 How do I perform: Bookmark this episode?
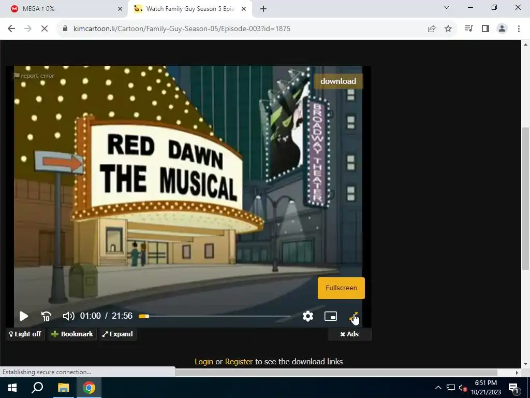tap(72, 334)
